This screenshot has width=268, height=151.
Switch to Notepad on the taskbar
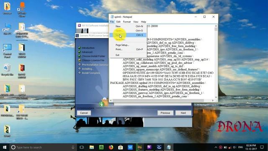pyautogui.click(x=169, y=147)
